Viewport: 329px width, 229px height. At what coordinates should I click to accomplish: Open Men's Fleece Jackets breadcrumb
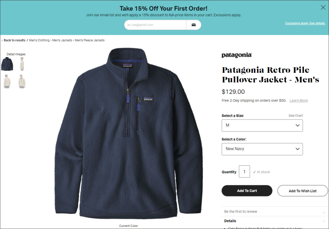[90, 40]
